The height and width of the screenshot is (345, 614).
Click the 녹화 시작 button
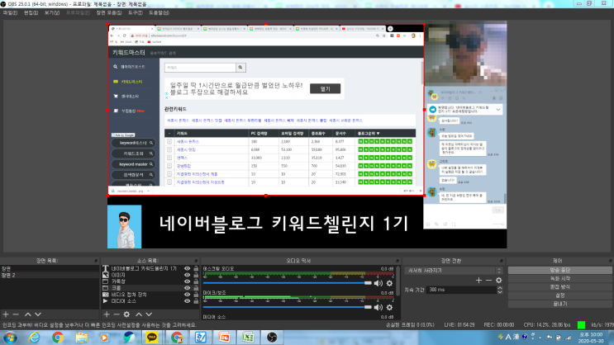[x=560, y=278]
